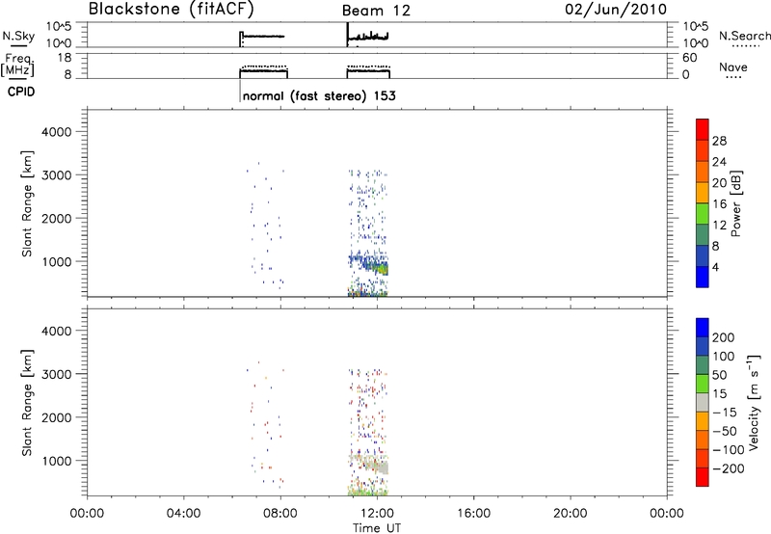Click the dark blue Velocity swatch above 200
This screenshot has width=771, height=534.
point(703,328)
